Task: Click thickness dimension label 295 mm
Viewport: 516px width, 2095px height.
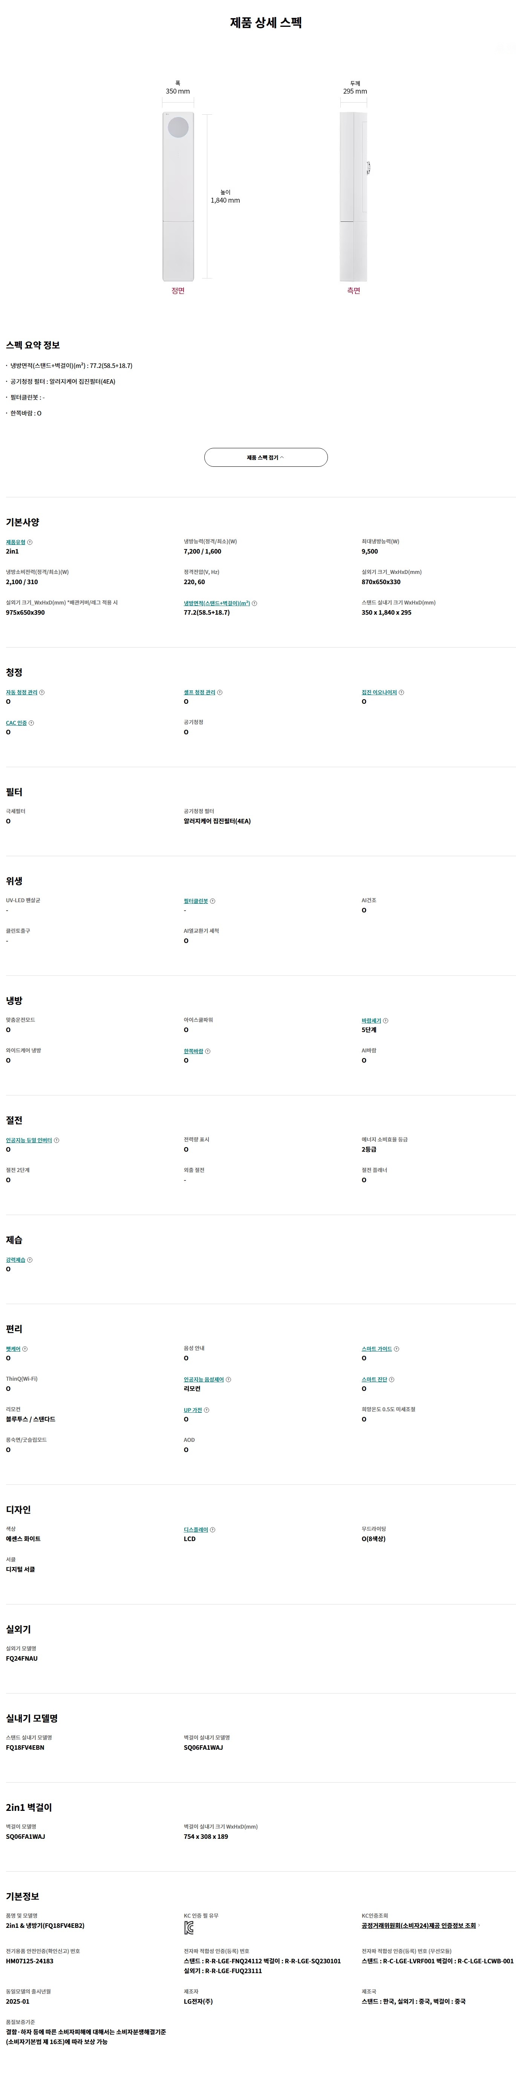Action: 355,91
